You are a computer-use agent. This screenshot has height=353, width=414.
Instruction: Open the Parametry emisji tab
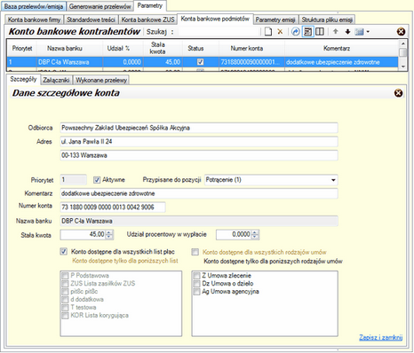point(275,20)
